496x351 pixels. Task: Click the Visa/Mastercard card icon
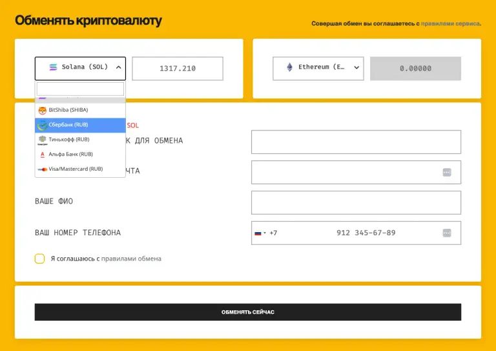[x=43, y=169]
